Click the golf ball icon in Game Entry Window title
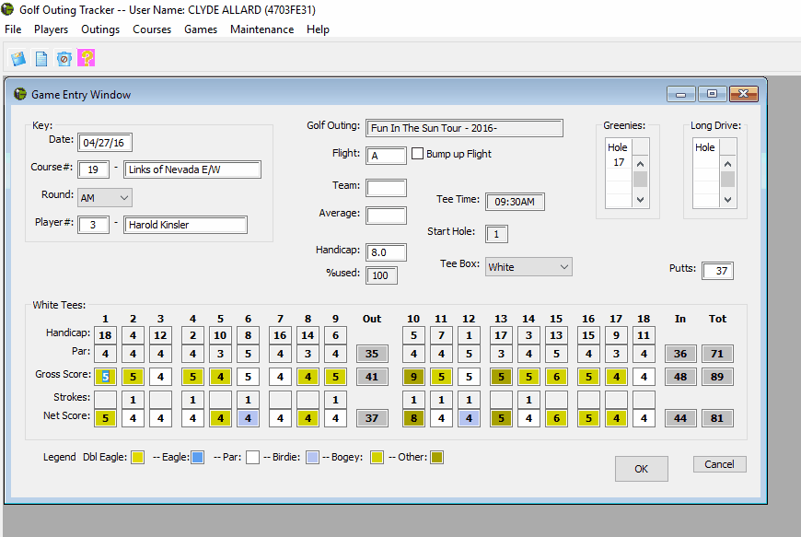Screen dimensions: 801x537 (x=20, y=94)
